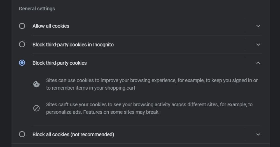Select the Allow all cookies radio button
This screenshot has width=280, height=147.
coord(22,26)
